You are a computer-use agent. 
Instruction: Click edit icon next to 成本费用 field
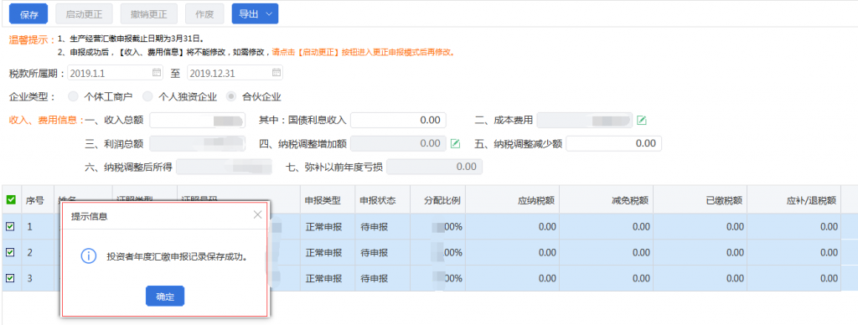click(x=641, y=121)
